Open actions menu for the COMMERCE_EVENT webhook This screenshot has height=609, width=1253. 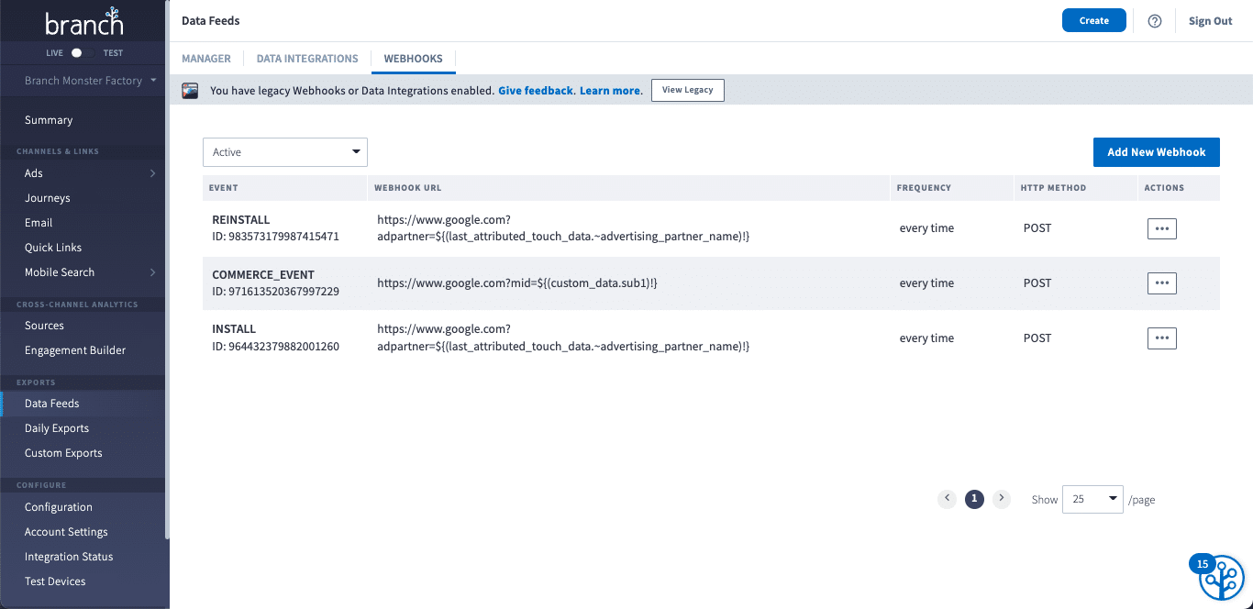tap(1161, 282)
